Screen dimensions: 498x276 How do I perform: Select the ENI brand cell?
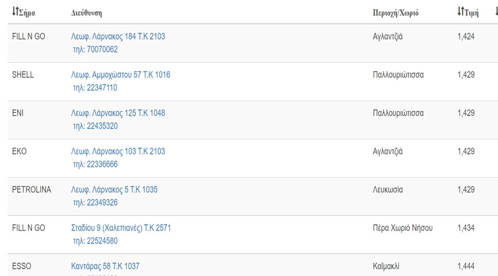pos(18,113)
